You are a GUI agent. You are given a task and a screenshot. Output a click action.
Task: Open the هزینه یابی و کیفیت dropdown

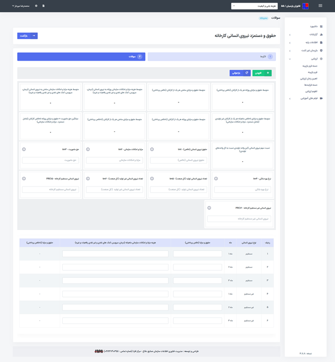point(254,6)
